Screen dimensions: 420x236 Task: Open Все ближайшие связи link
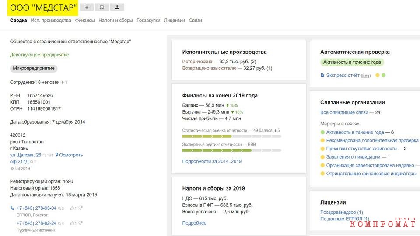coord(344,112)
